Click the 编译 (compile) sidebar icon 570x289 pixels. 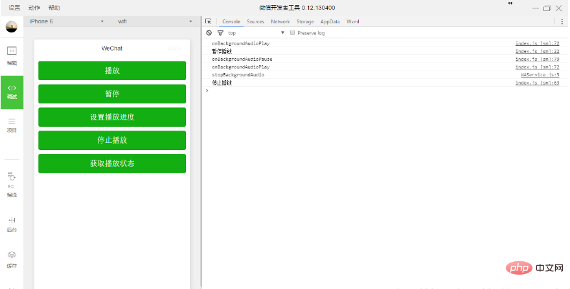point(12,185)
